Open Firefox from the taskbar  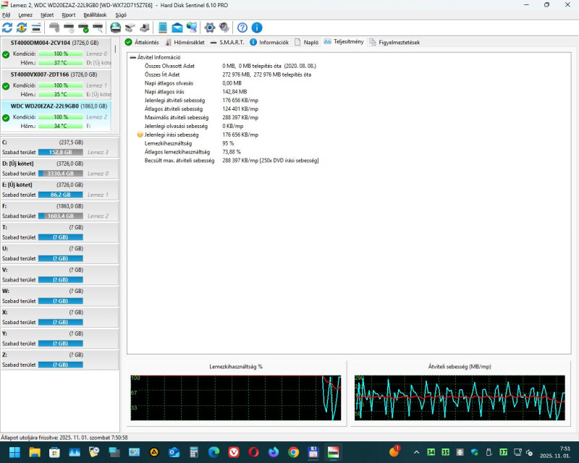pyautogui.click(x=273, y=452)
